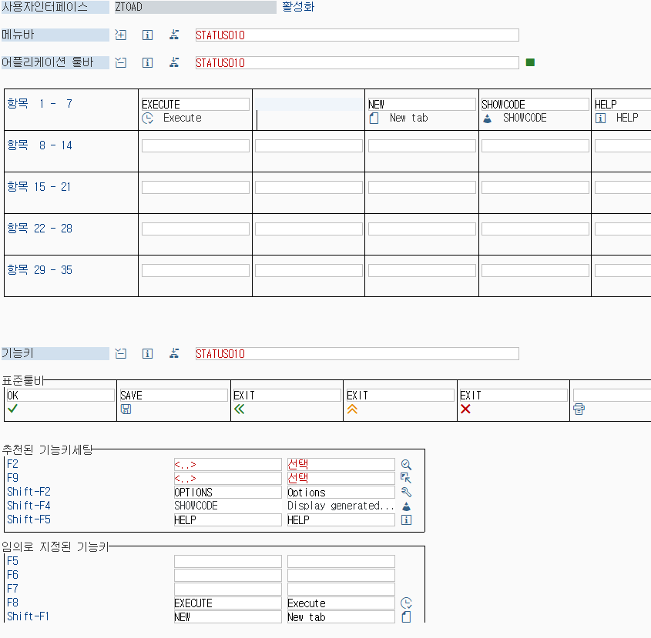This screenshot has width=651, height=638.
Task: Click the green double-arrow back icon
Action: (x=239, y=409)
